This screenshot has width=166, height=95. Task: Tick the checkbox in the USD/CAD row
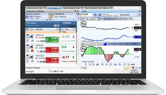[x=27, y=61]
